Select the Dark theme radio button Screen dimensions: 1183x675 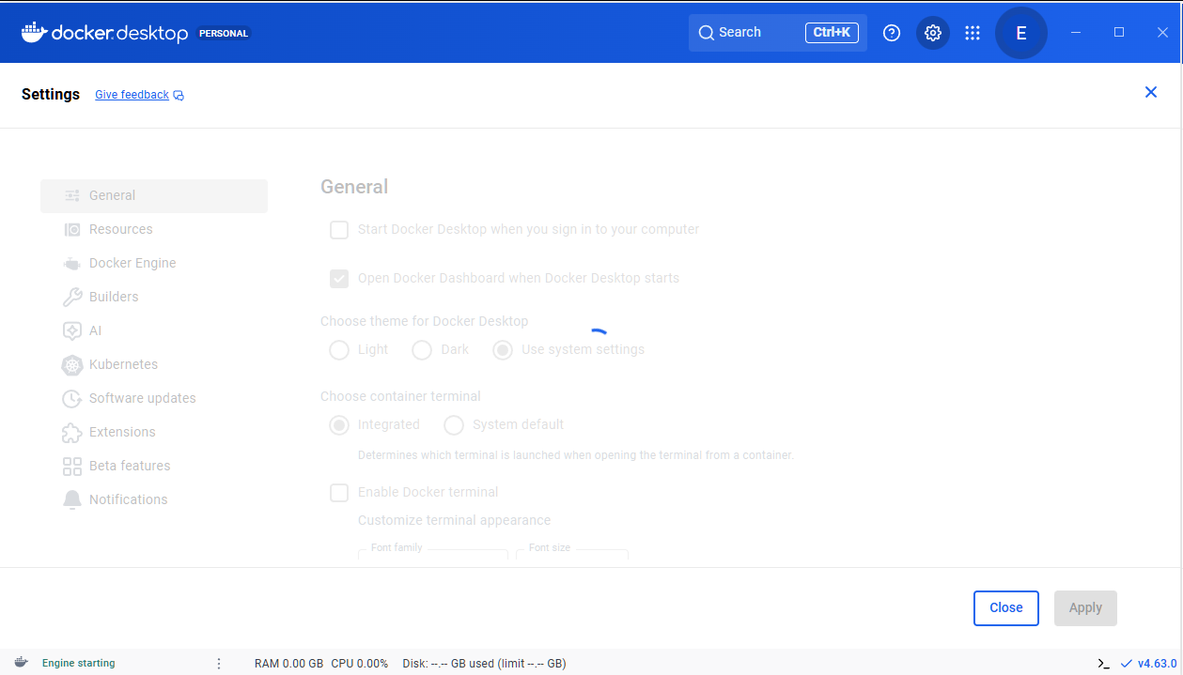pos(422,350)
